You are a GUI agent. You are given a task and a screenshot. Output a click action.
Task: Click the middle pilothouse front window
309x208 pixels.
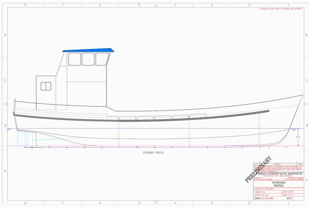88,59
